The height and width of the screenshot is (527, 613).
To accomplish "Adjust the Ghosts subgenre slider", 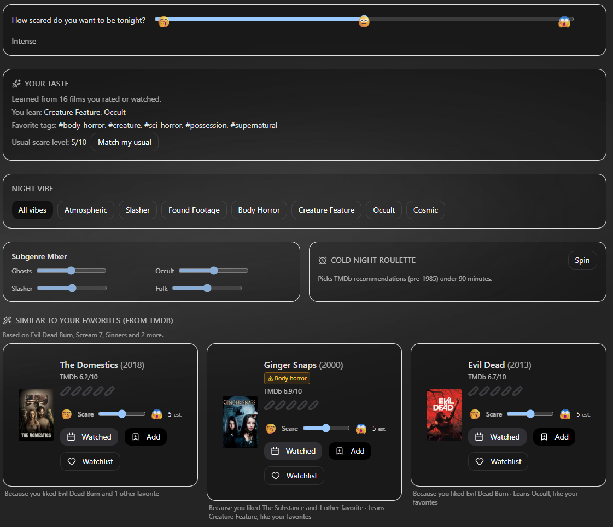I will tap(71, 271).
